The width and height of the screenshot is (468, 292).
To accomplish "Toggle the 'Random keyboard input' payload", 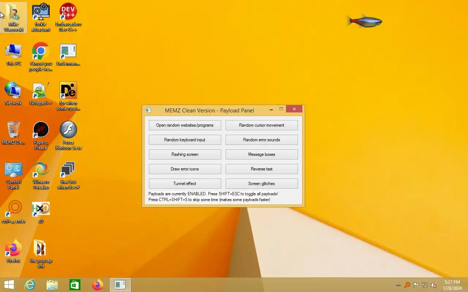I will [185, 140].
